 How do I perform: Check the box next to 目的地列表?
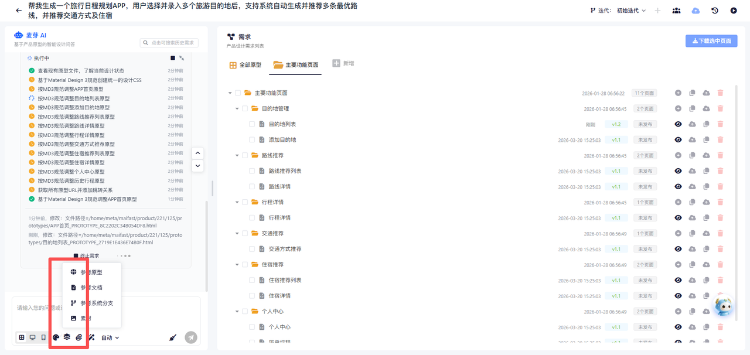point(252,124)
